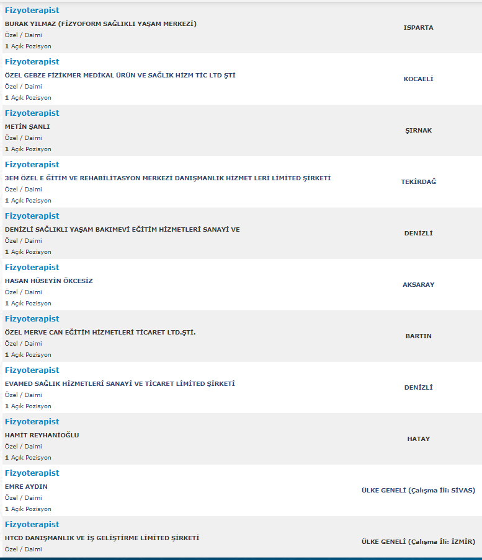
Task: Open Fizyoterapist job at HTCD Danışmanlık
Action: point(32,525)
